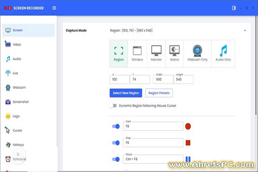
Task: Choose Webcam Only capture mode
Action: pos(197,54)
